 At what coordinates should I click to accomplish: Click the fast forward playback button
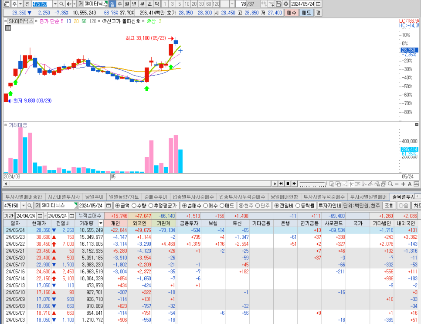(x=294, y=183)
